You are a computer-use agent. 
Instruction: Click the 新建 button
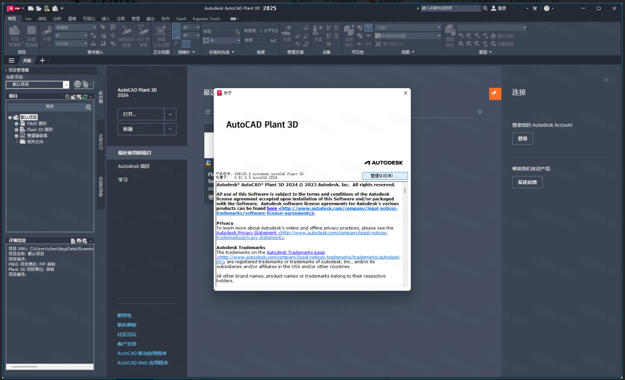[x=141, y=129]
